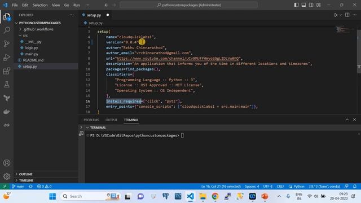
Task: Open the Selection menu
Action: tap(40, 5)
